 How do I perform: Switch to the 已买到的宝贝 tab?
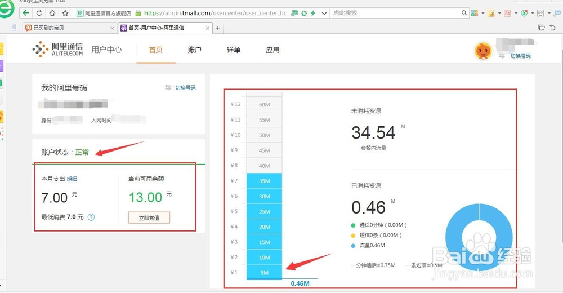(x=70, y=28)
